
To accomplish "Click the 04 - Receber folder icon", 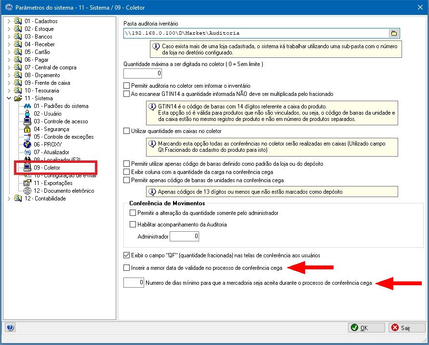I will point(18,44).
